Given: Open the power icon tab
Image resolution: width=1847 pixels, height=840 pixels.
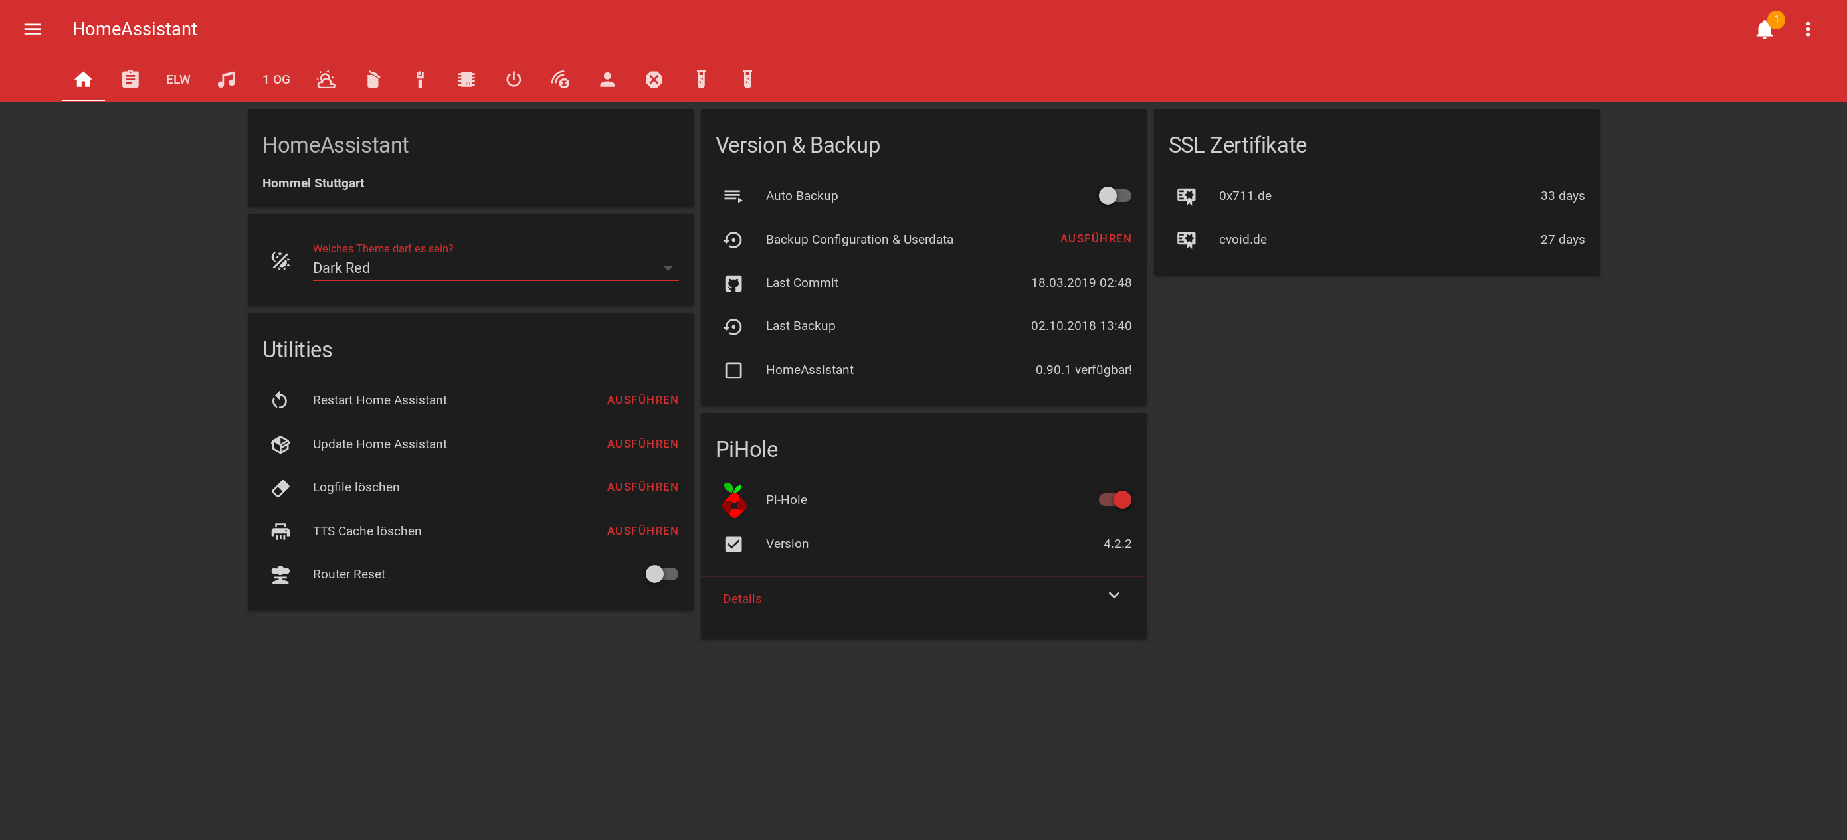Looking at the screenshot, I should click(514, 80).
